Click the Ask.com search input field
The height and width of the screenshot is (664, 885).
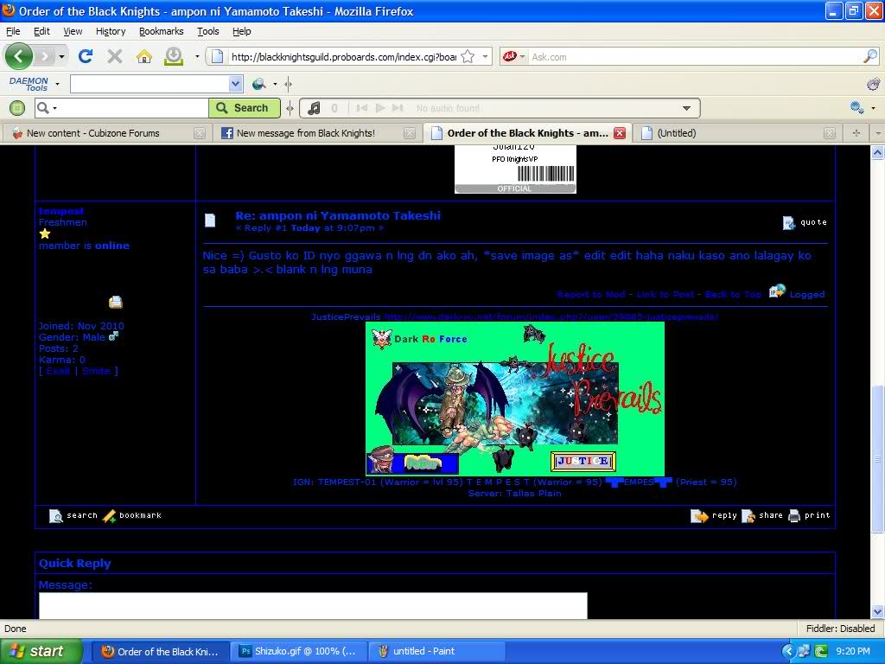click(696, 56)
